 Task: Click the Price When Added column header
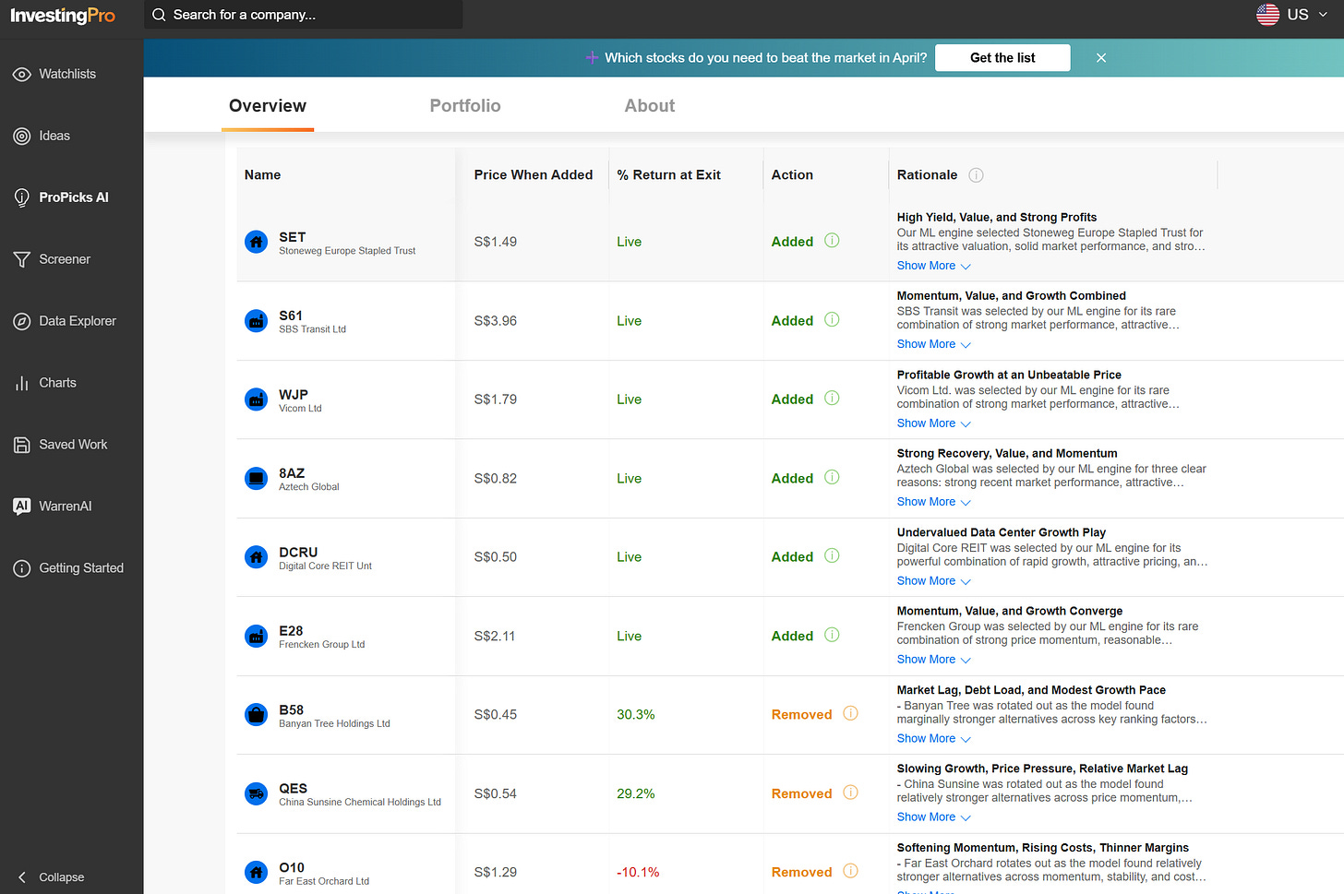pos(534,175)
